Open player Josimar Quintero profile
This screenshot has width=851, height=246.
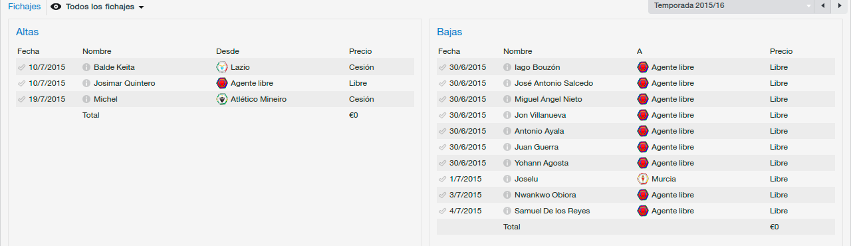pos(124,83)
